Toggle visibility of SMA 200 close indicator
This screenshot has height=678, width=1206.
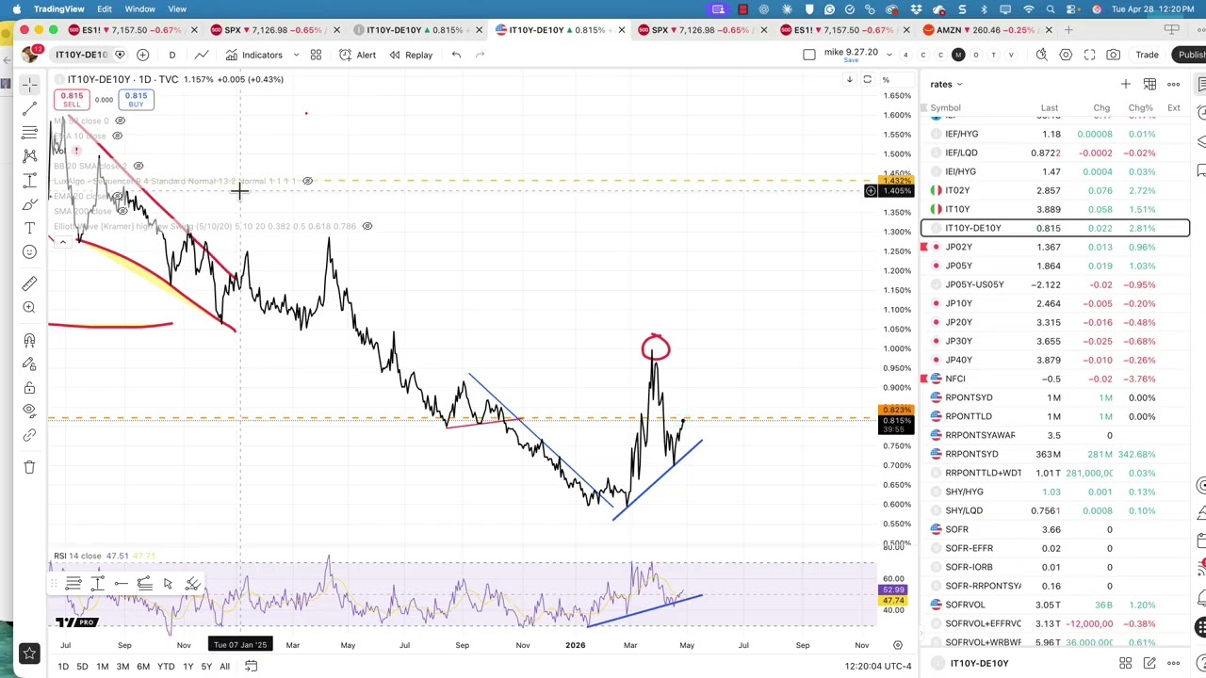pyautogui.click(x=122, y=211)
